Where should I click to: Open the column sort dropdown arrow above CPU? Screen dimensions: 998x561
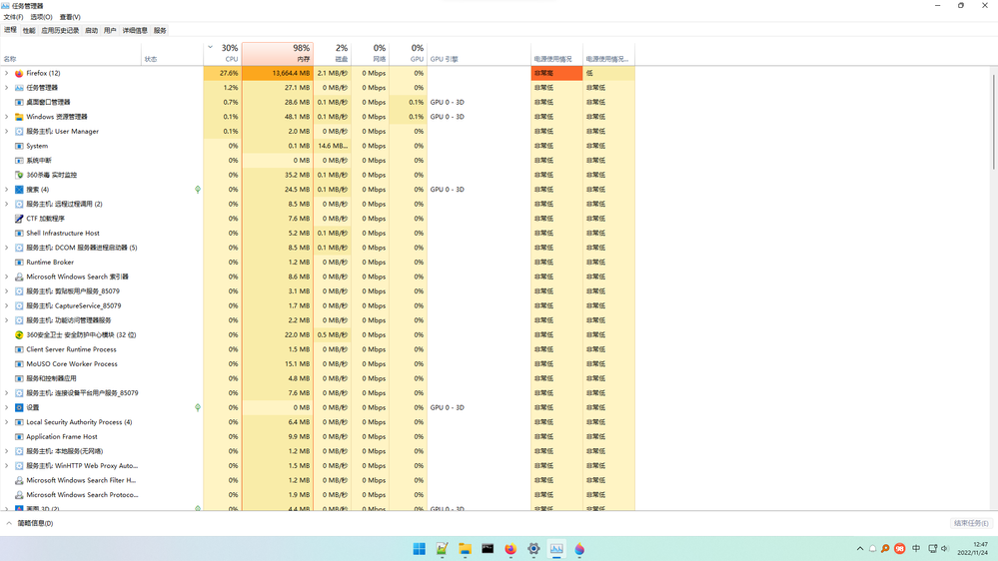coord(210,47)
